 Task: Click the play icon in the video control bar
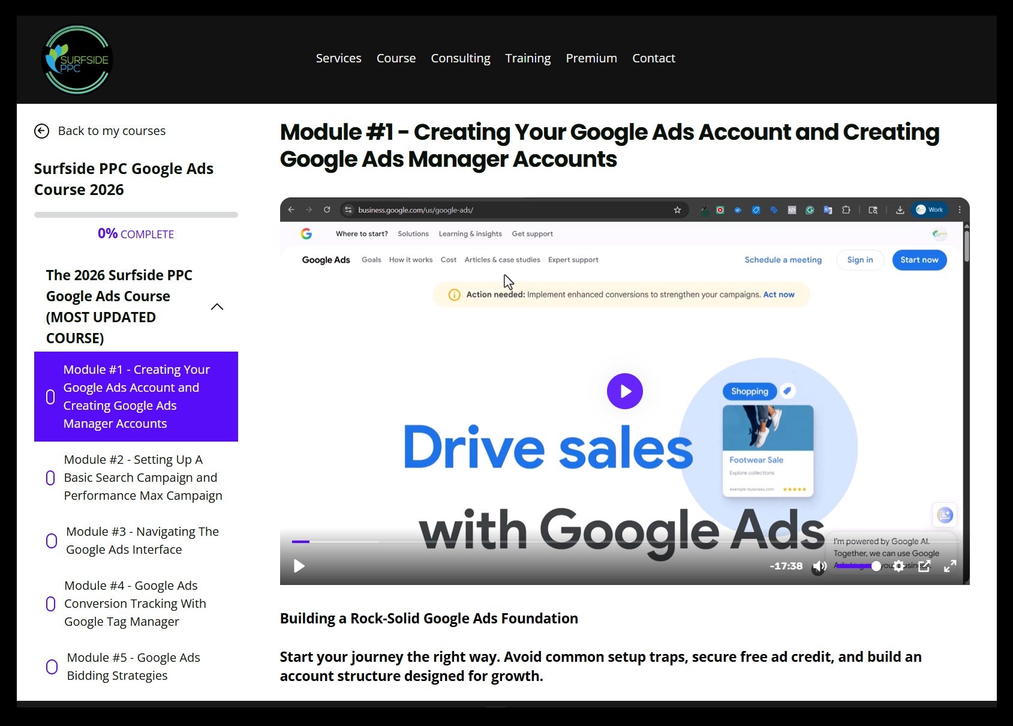[299, 566]
